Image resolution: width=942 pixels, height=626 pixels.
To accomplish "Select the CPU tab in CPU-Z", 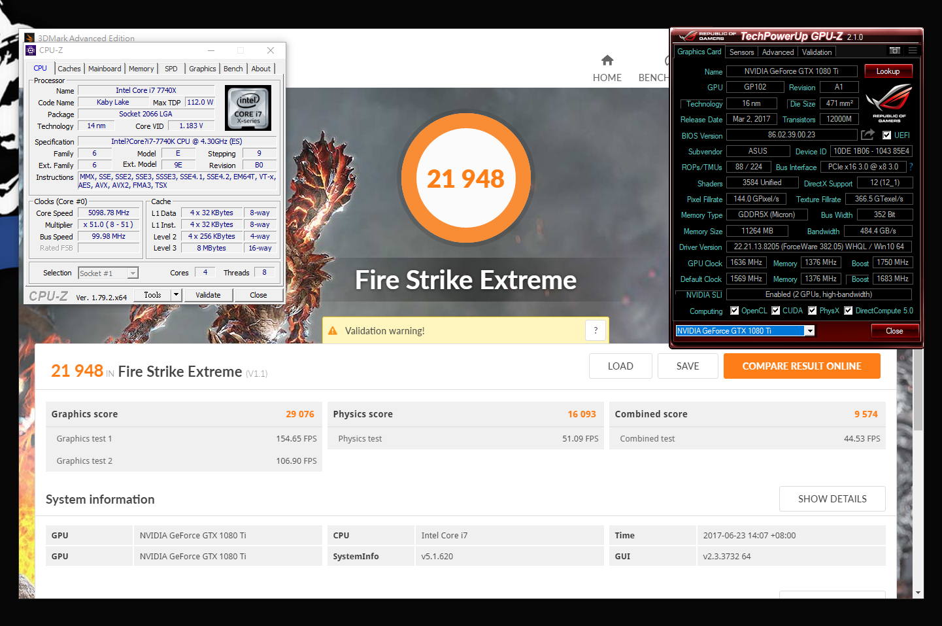I will 41,68.
